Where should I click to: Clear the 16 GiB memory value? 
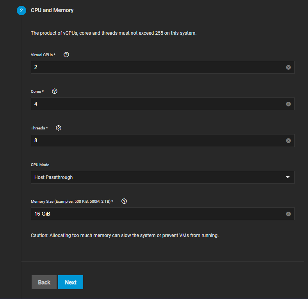(x=288, y=214)
